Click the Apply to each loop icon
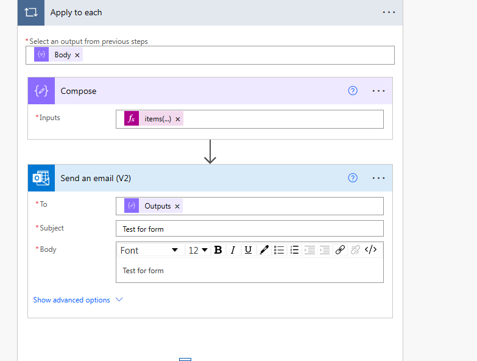 [31, 12]
